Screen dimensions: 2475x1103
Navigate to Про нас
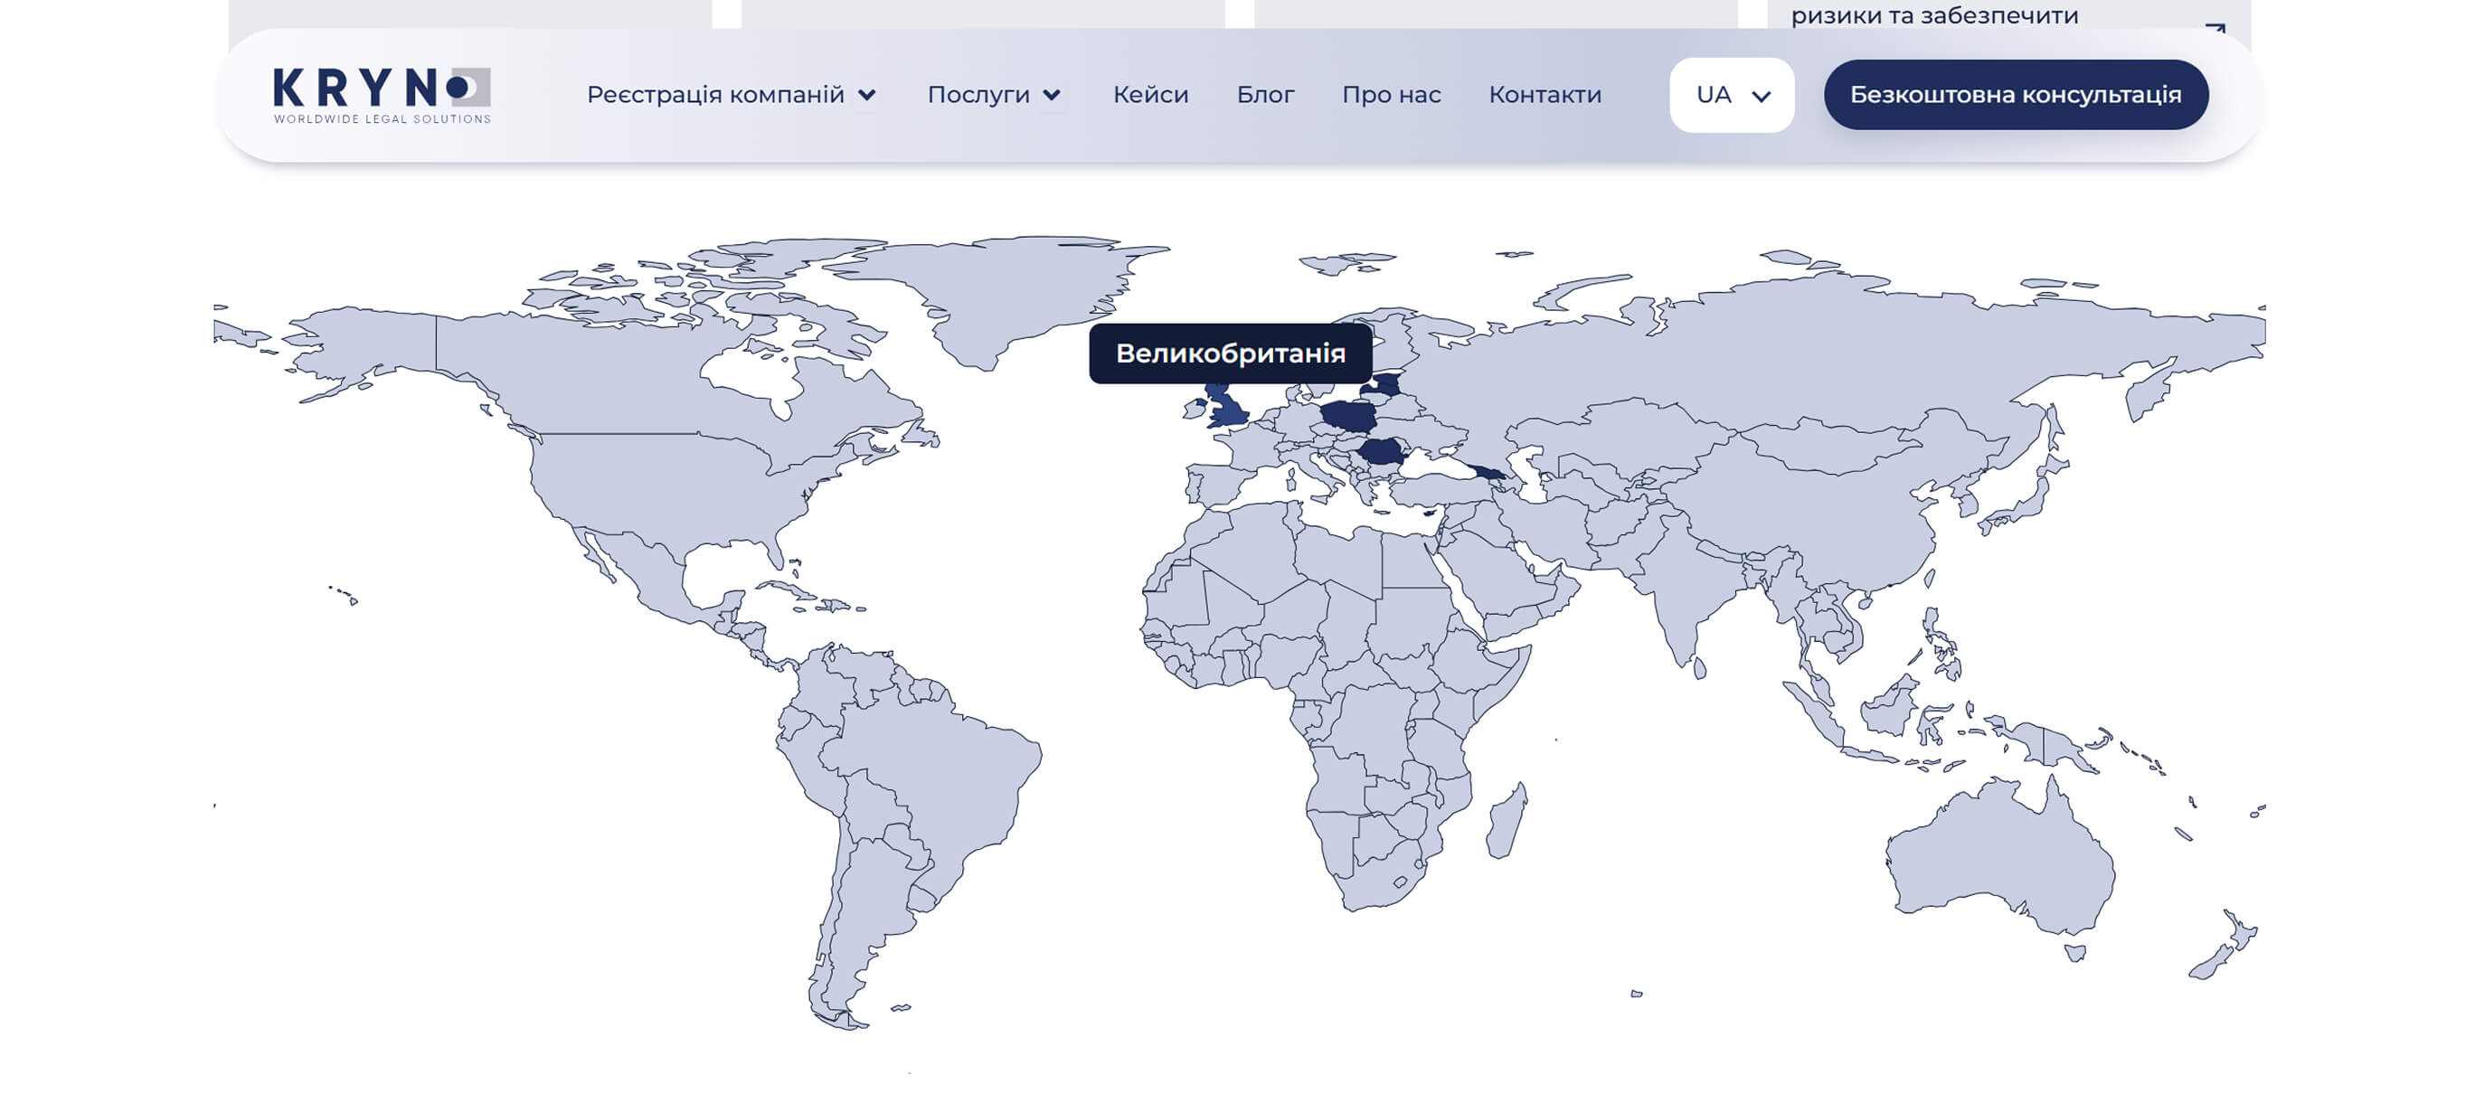coord(1390,95)
